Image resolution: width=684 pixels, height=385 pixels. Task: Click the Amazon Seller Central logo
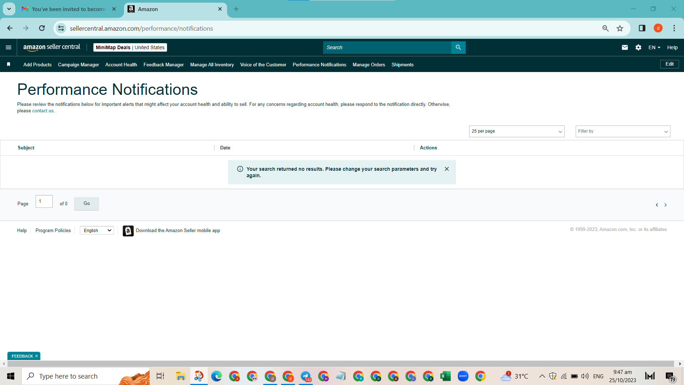tap(52, 47)
